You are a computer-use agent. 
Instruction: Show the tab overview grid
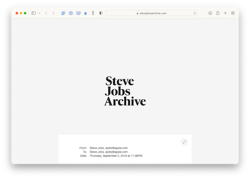click(232, 13)
